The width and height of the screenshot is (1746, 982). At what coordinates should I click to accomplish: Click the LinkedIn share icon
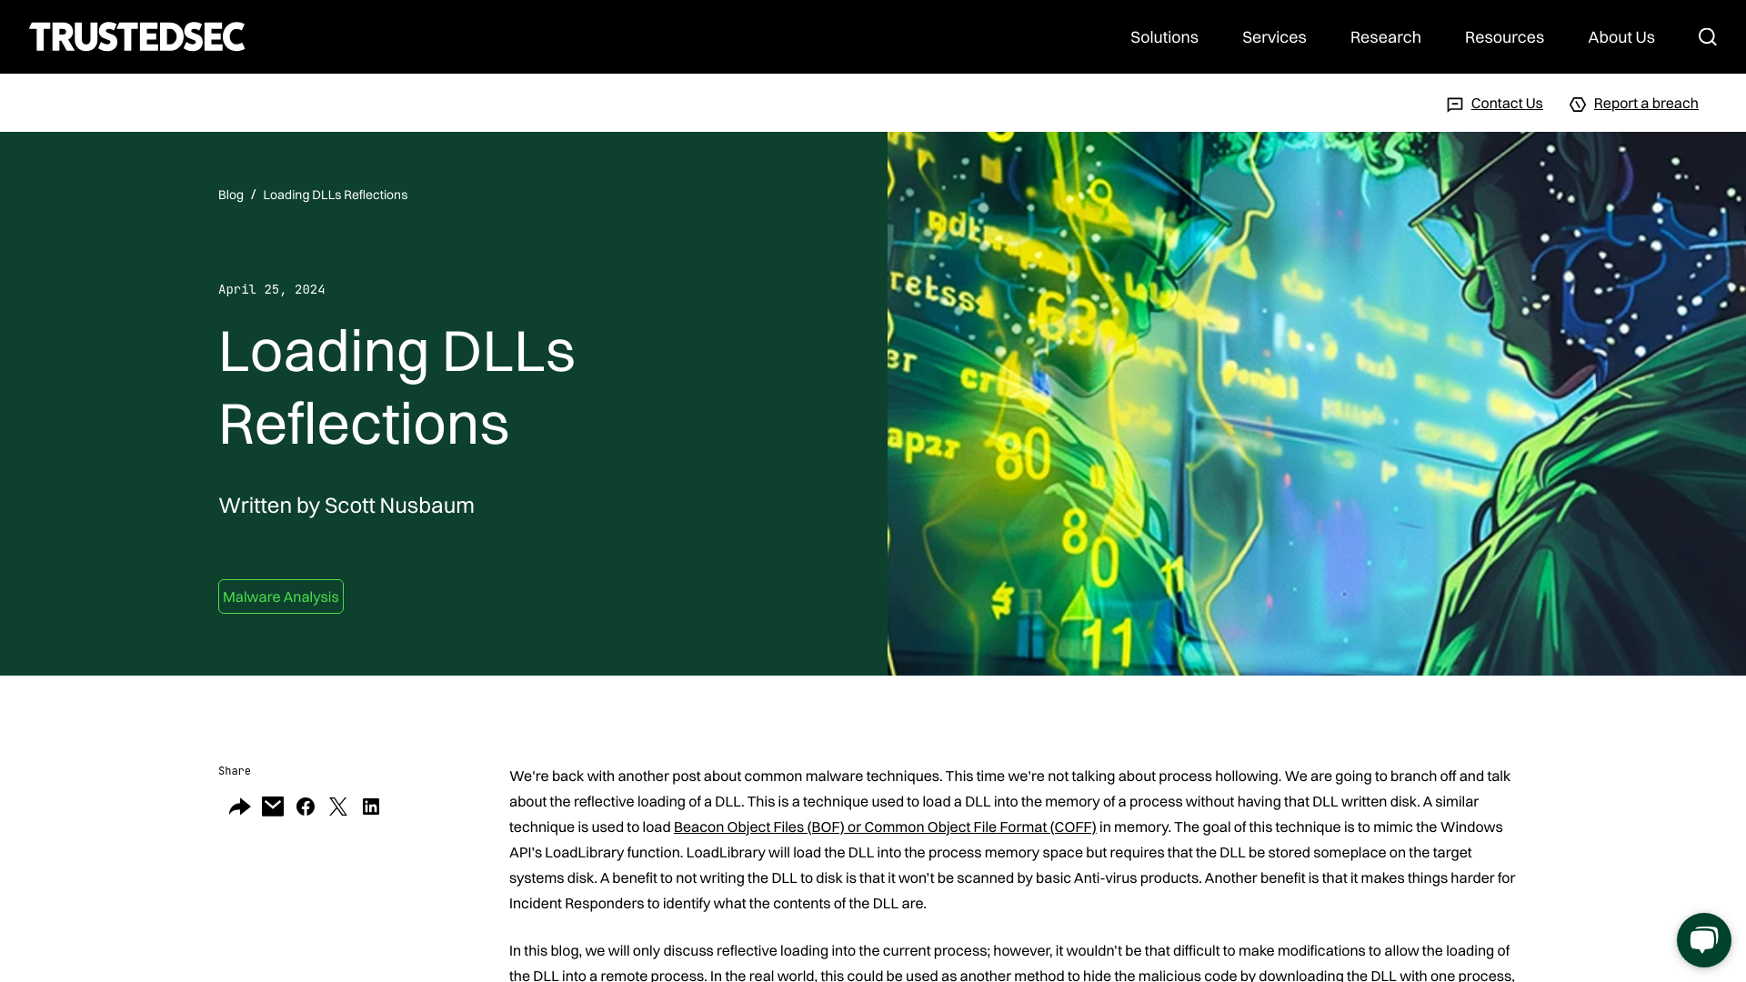[370, 806]
